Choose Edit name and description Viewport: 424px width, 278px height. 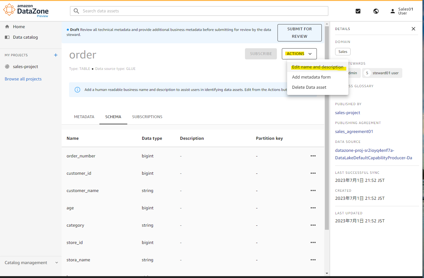318,67
